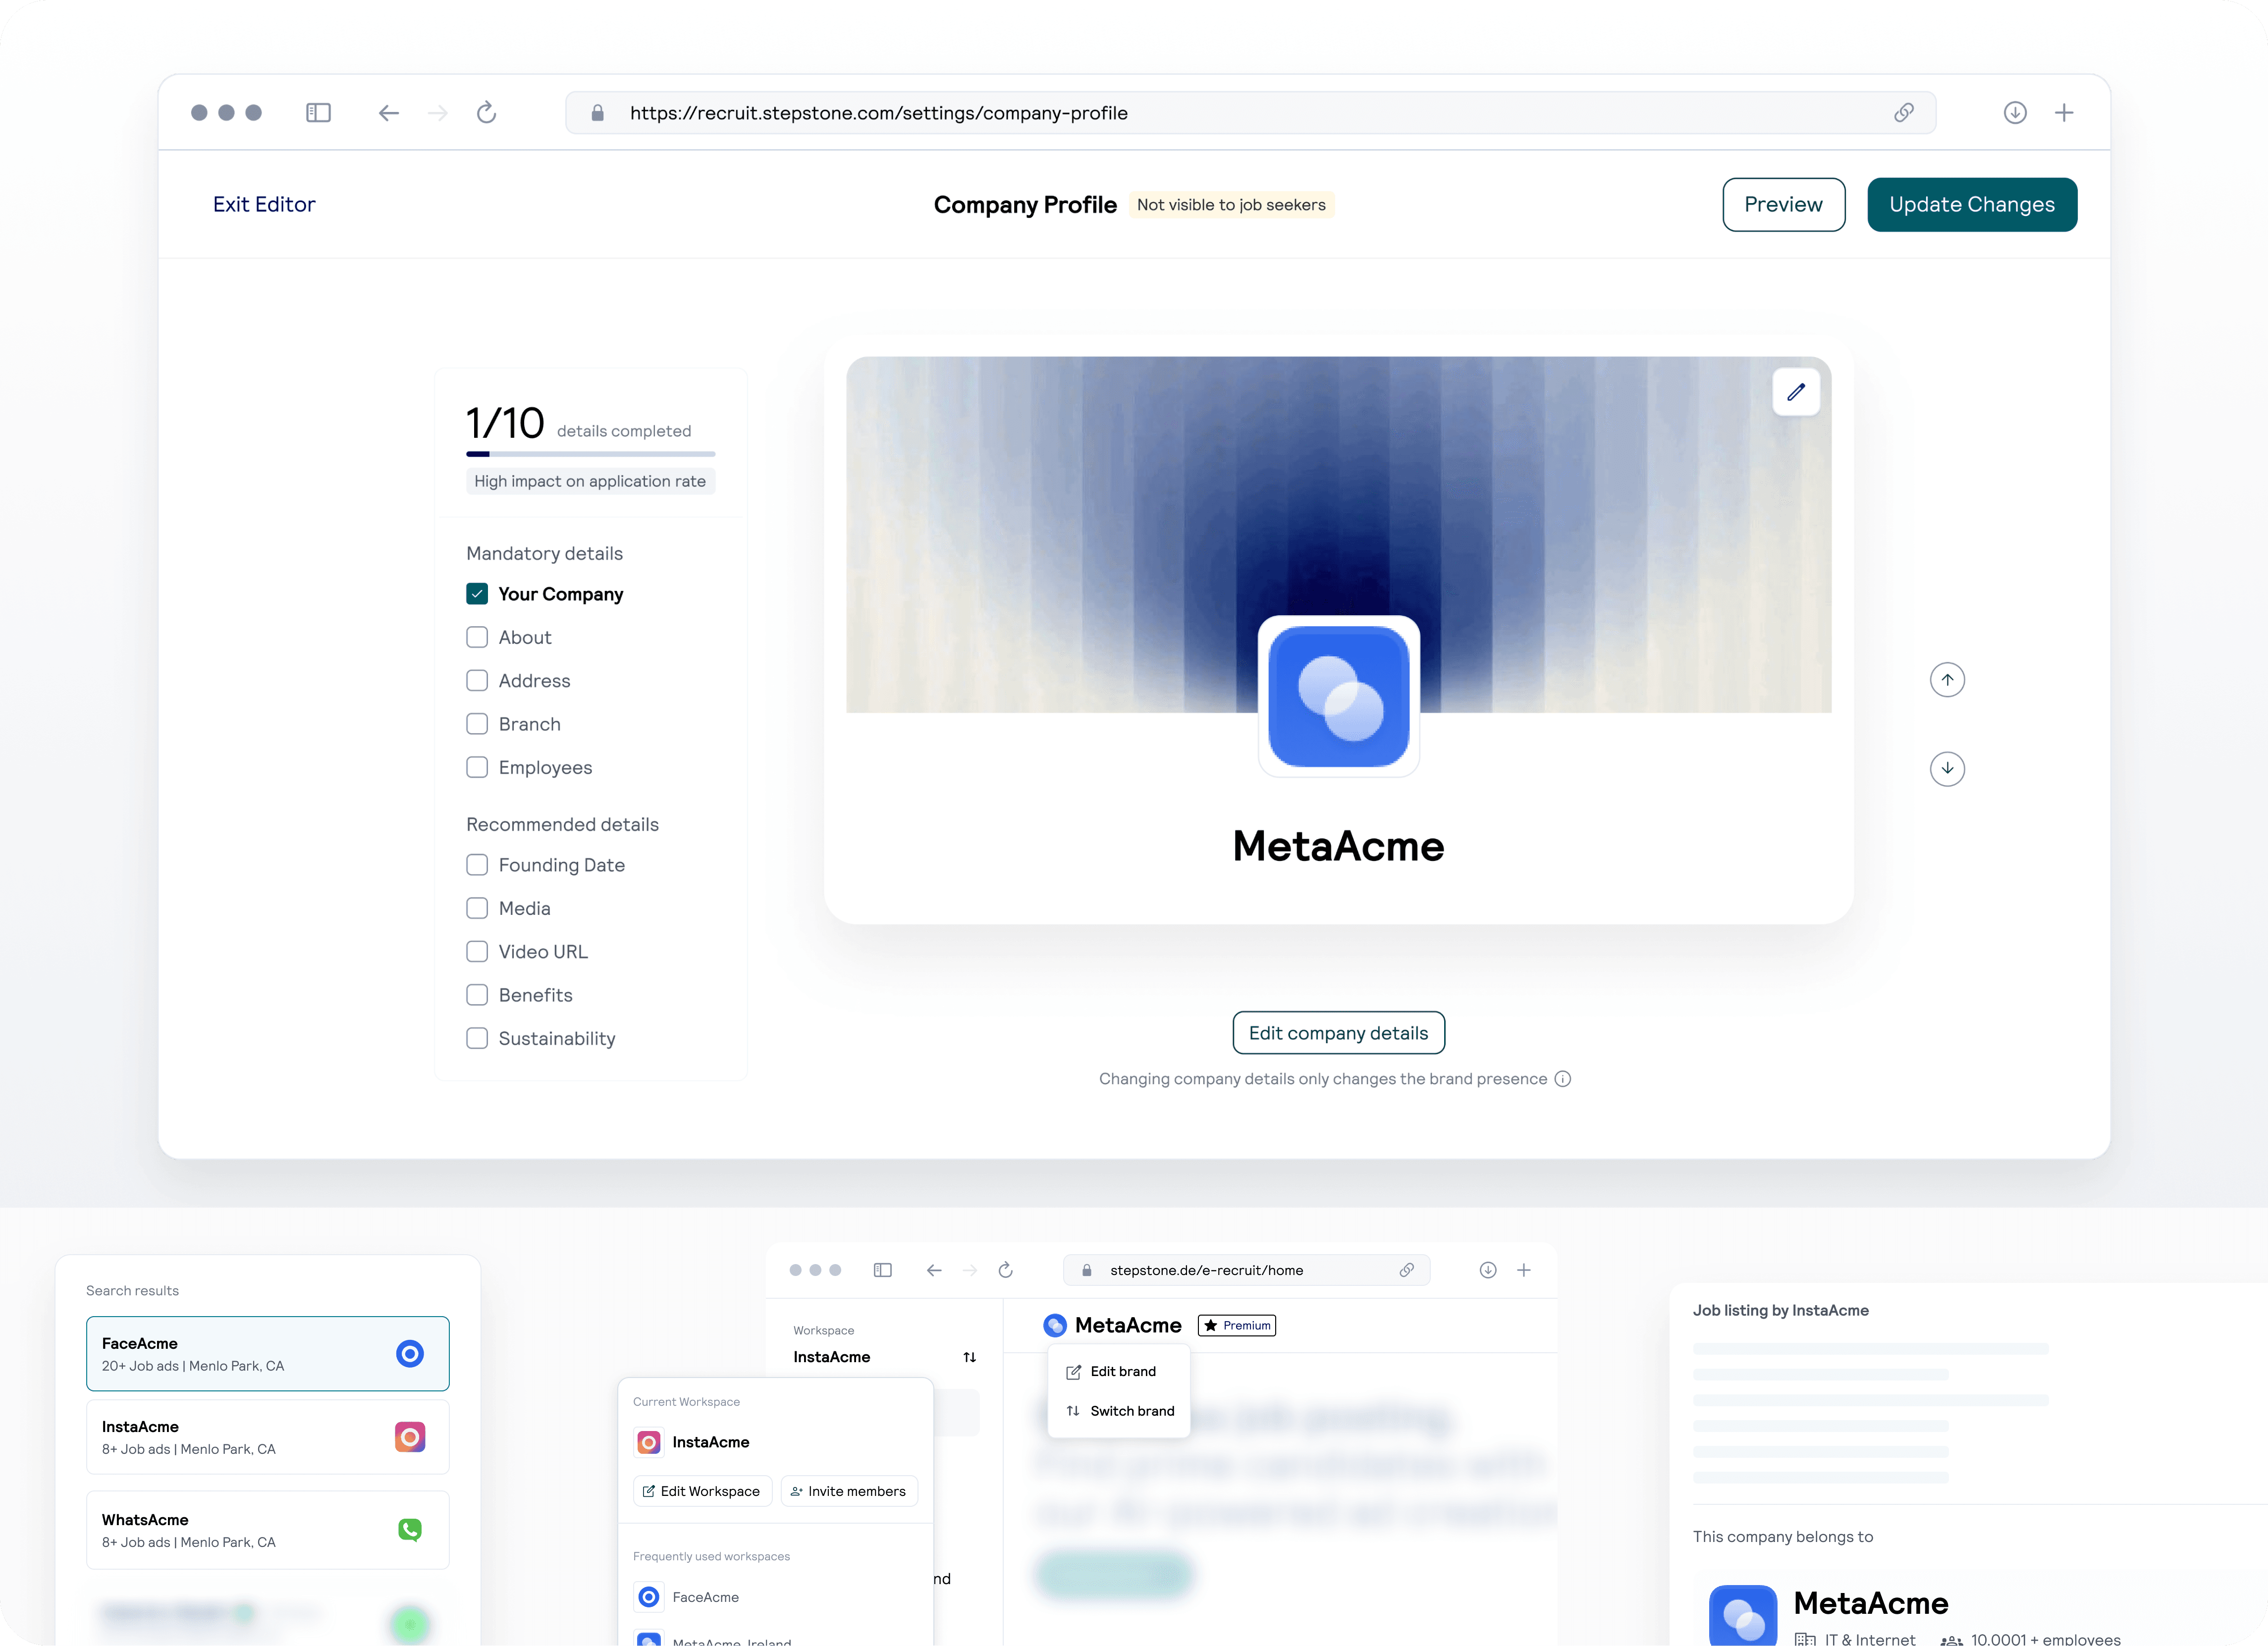Tick the Sustainability checkbox
Screen dimensions: 2268x1646
click(x=477, y=1038)
